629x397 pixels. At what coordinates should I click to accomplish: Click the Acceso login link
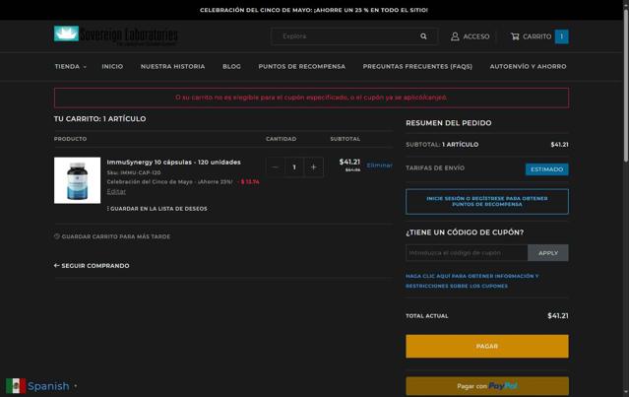471,36
